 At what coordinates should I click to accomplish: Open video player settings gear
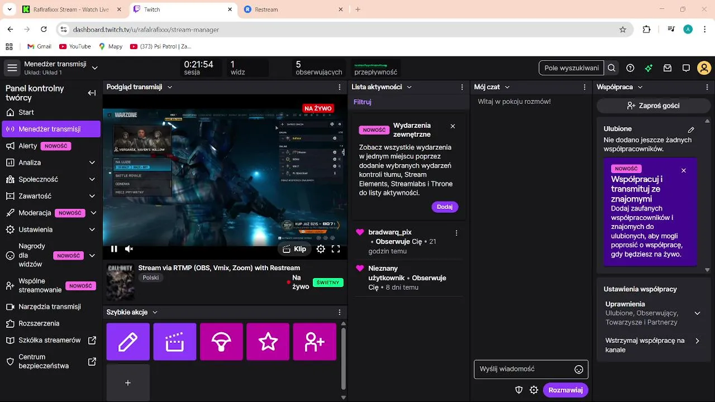tap(321, 249)
